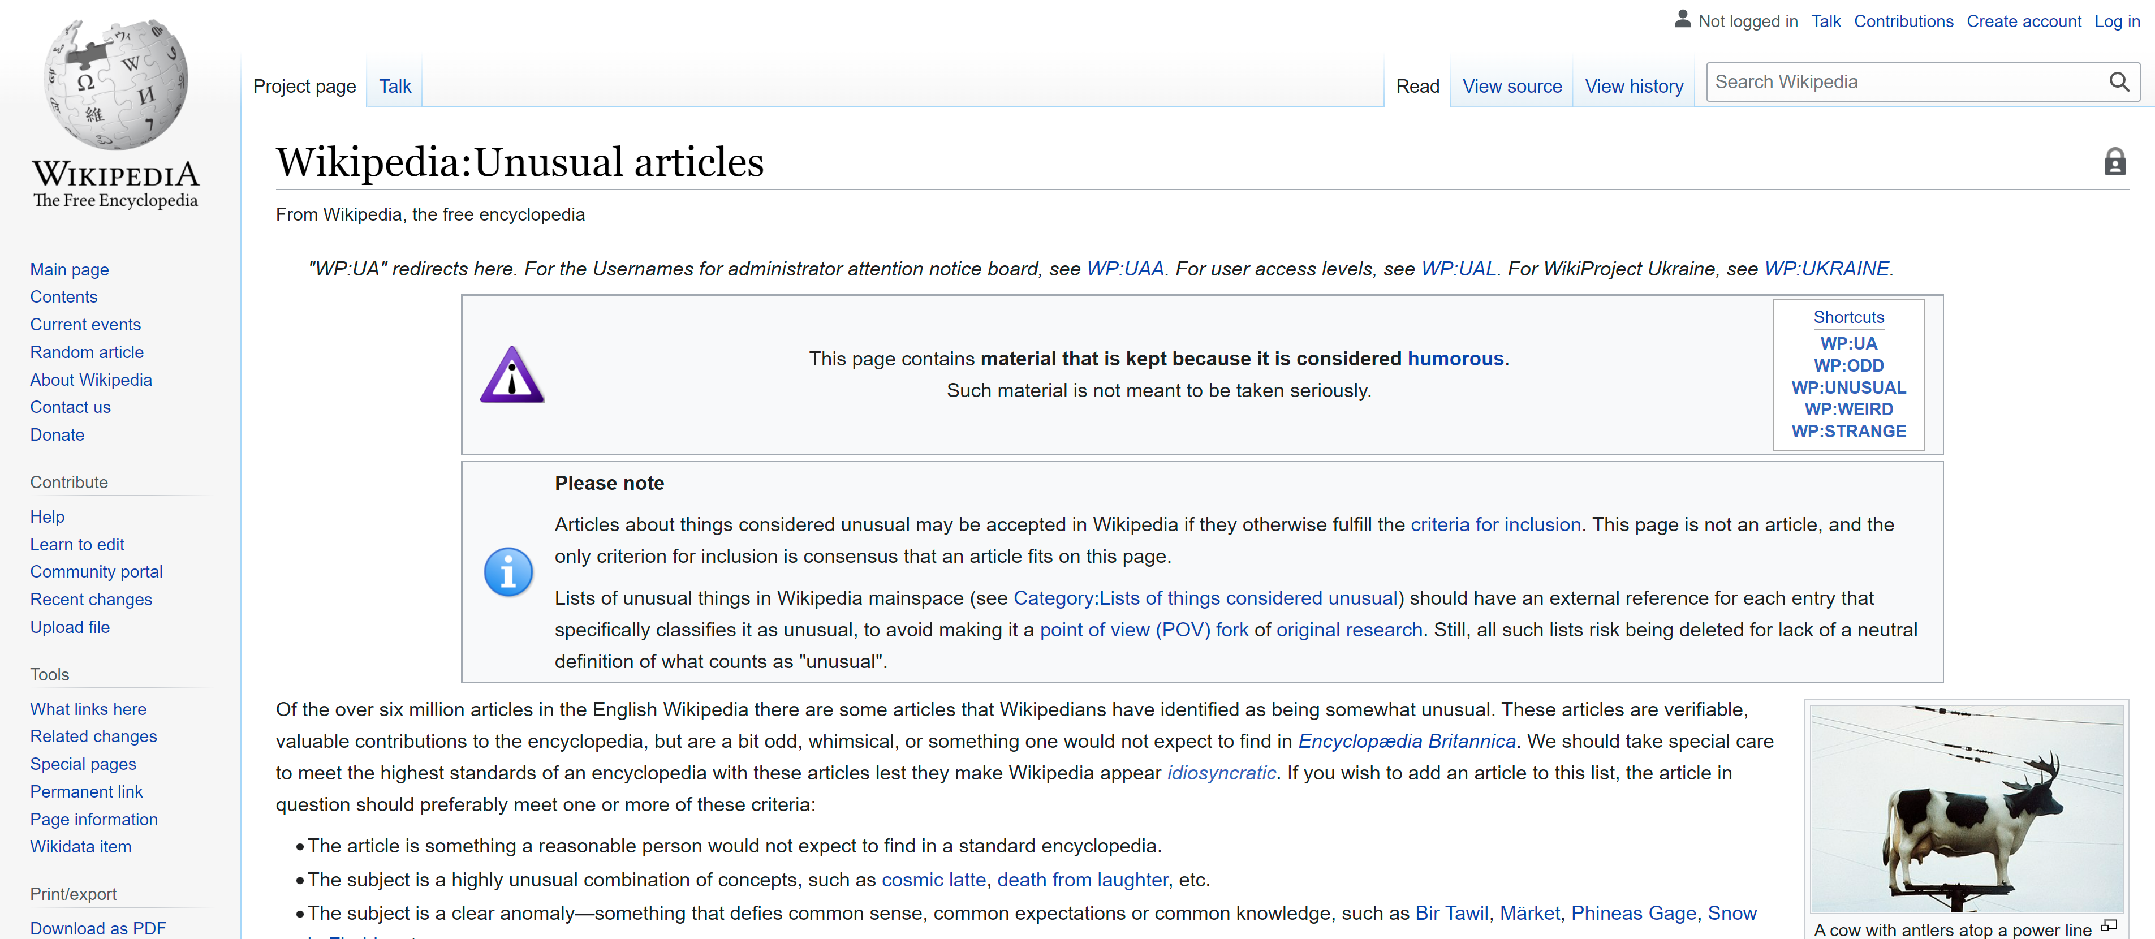Click the Donate link
Image resolution: width=2155 pixels, height=939 pixels.
(57, 434)
